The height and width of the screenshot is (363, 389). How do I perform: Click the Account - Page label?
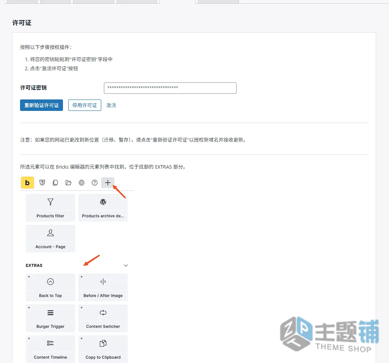pos(50,247)
